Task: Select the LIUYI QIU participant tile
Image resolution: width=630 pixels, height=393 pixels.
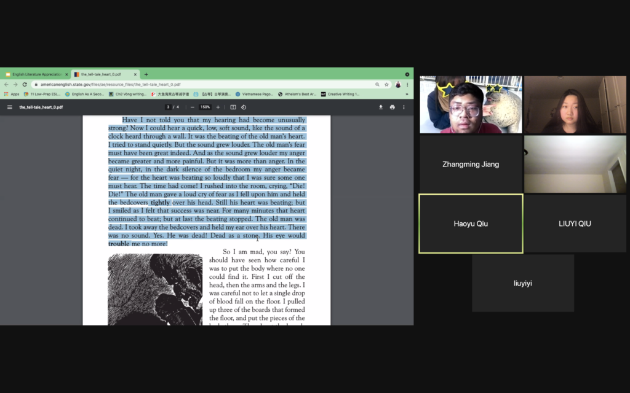Action: click(575, 224)
